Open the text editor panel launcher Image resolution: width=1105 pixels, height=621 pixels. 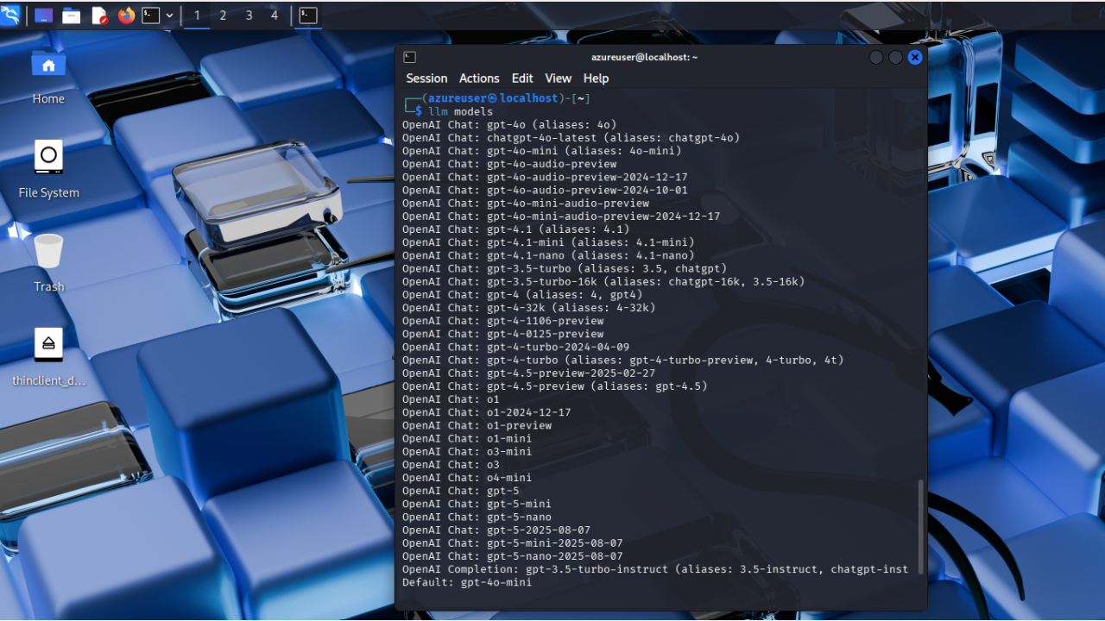[99, 16]
